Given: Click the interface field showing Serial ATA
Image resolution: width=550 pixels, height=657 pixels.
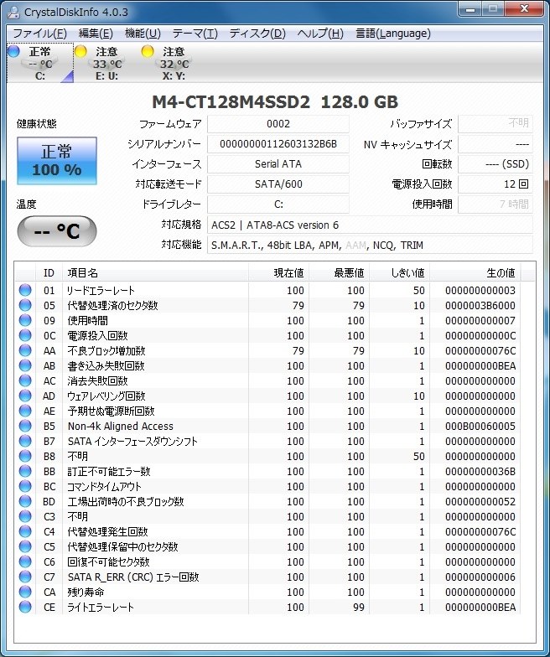Looking at the screenshot, I should 278,164.
